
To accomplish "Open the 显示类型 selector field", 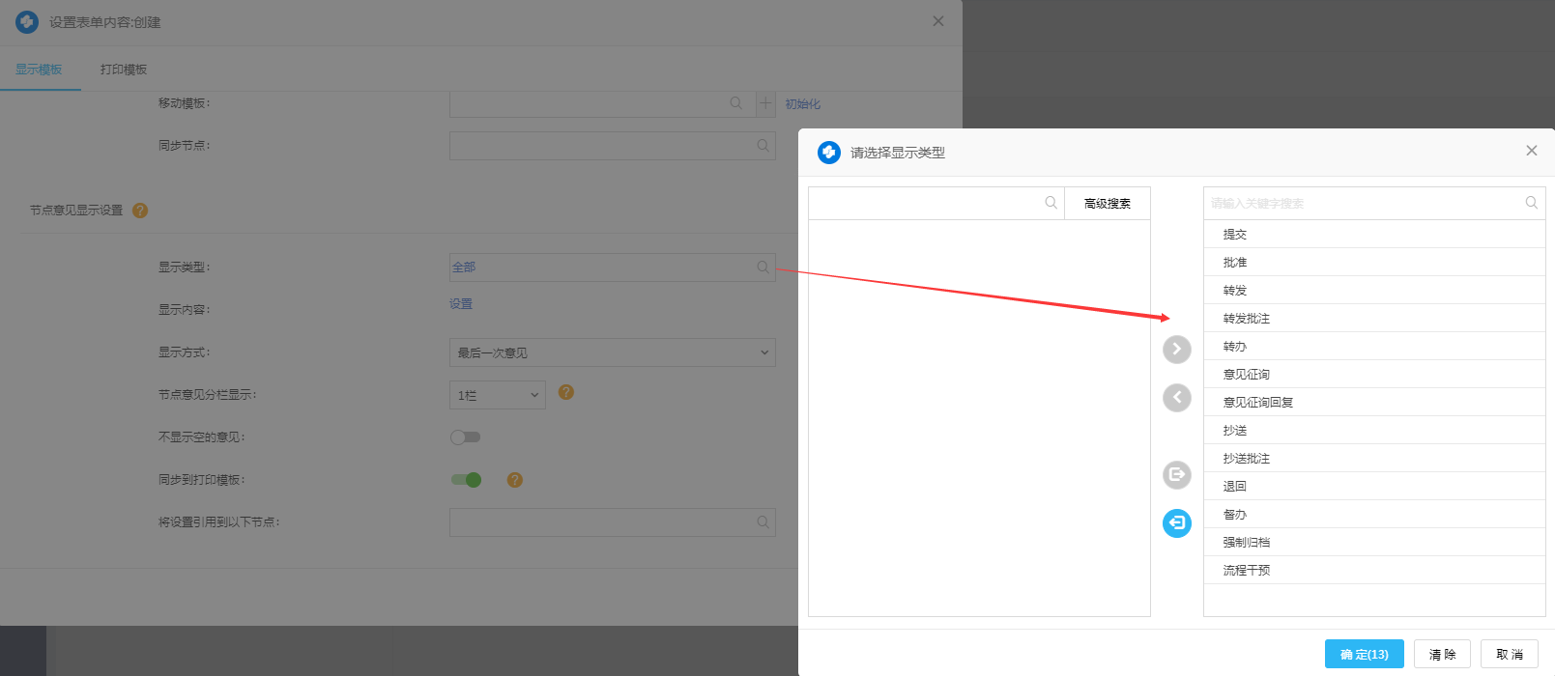I will click(612, 268).
